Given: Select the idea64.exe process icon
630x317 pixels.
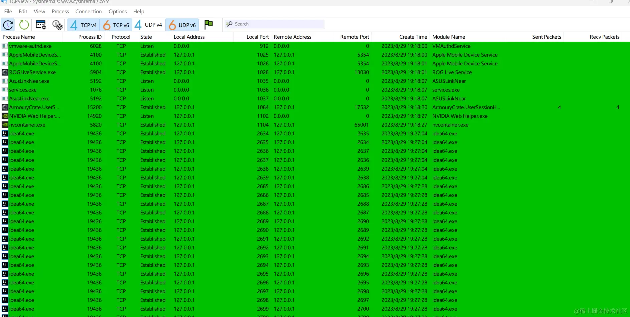Looking at the screenshot, I should 4,133.
